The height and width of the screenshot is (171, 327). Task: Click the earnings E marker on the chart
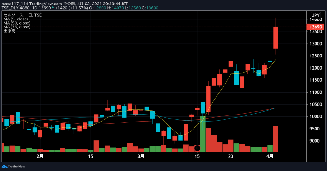(197, 148)
